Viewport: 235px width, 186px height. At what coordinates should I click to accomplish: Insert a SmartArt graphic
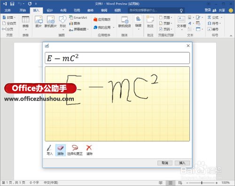(x=78, y=17)
